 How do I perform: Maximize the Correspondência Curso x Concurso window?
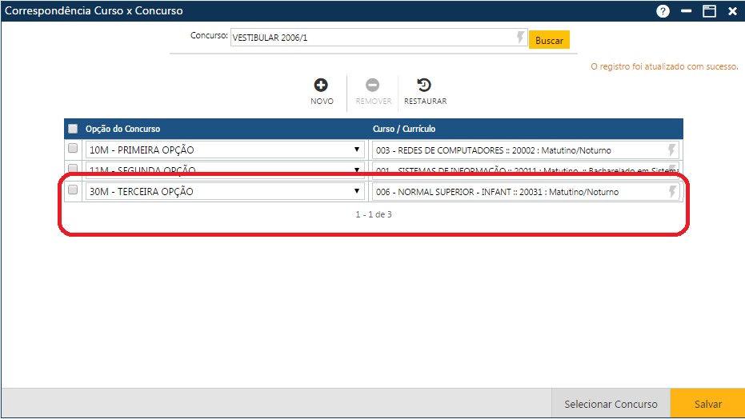pyautogui.click(x=709, y=11)
